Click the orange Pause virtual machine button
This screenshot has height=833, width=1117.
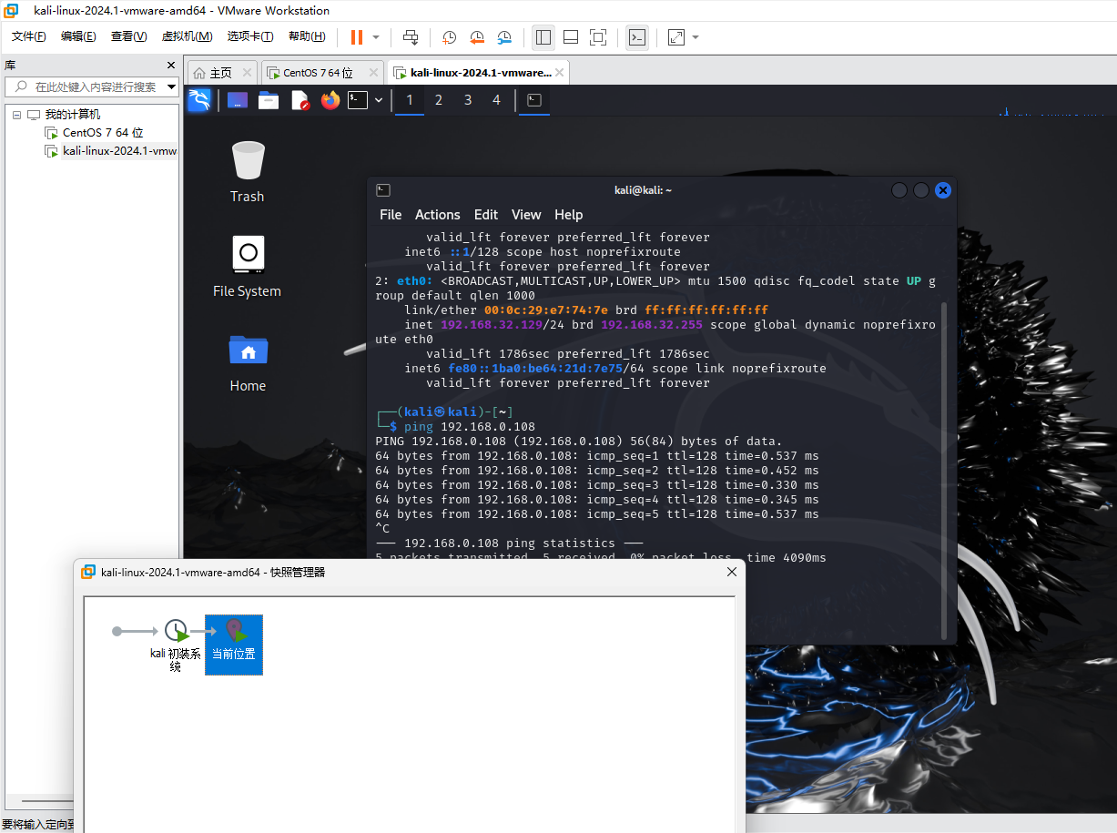coord(356,37)
